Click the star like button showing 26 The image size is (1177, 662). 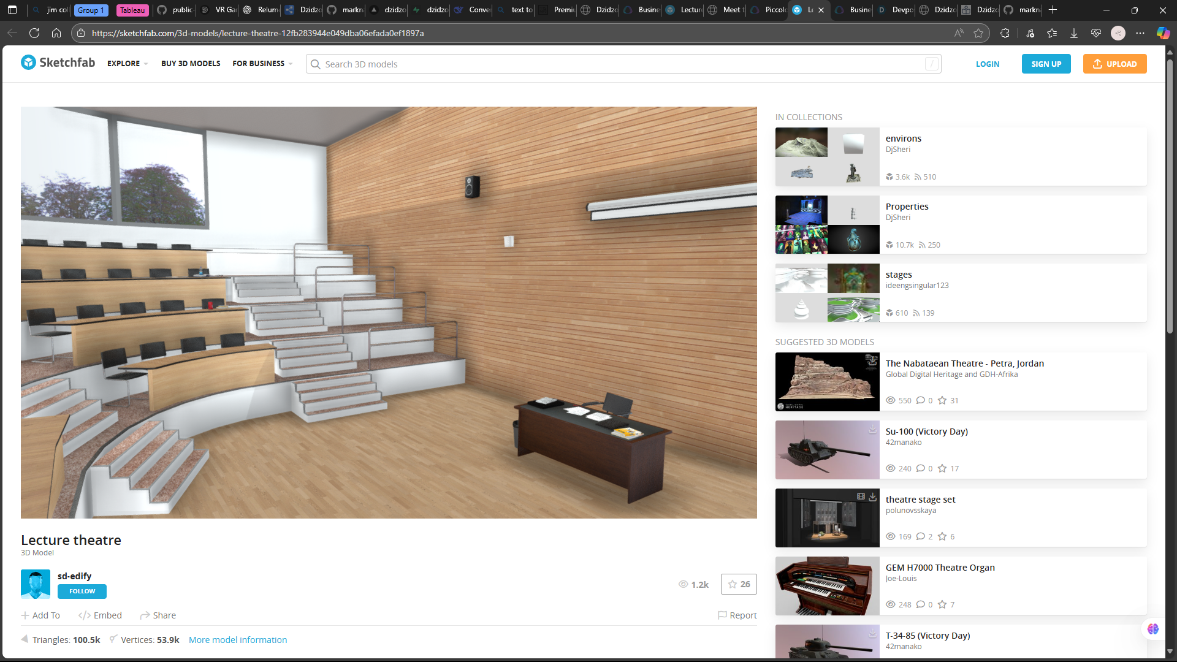[x=739, y=584]
